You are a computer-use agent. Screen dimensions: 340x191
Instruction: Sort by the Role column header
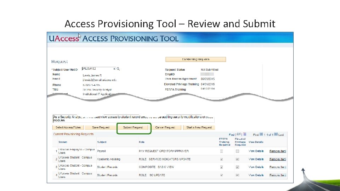coord(142,142)
